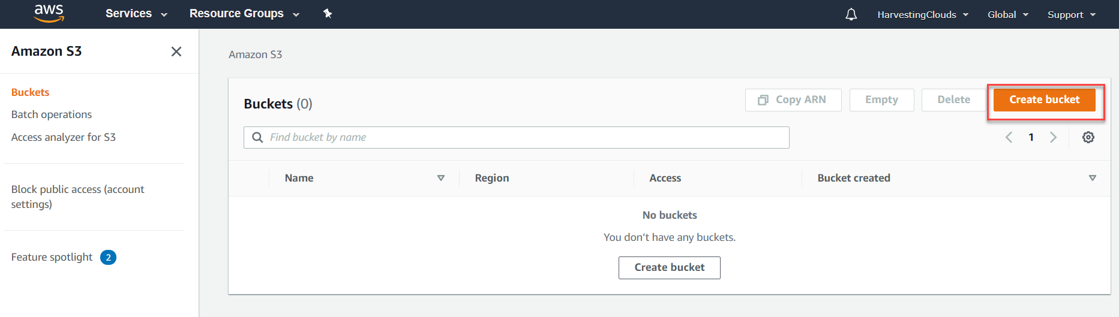Expand the Services dropdown menu
The height and width of the screenshot is (317, 1119).
pyautogui.click(x=136, y=14)
